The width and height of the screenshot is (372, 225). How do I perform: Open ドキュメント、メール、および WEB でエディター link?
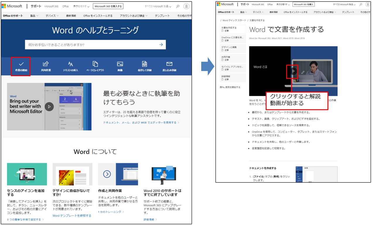coord(141,122)
